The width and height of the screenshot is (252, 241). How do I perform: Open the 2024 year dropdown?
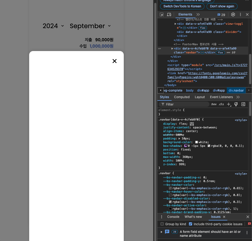click(x=53, y=26)
